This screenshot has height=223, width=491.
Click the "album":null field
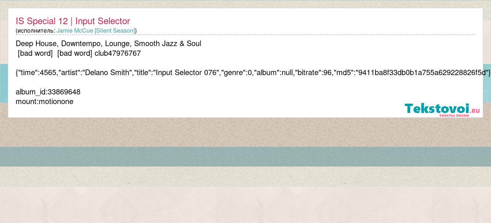tap(273, 72)
